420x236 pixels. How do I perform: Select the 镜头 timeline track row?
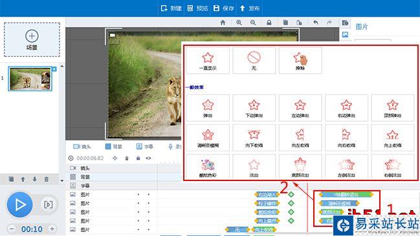(111, 168)
